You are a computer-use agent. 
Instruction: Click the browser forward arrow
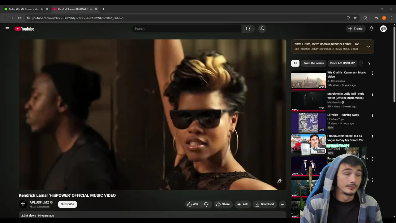[12, 18]
